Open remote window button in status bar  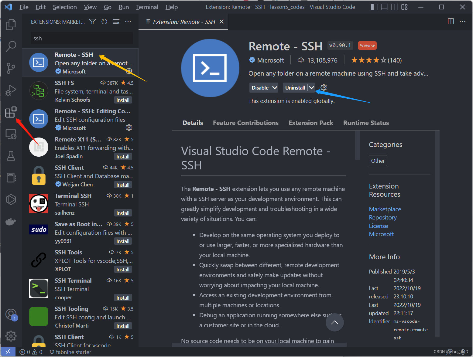(8, 352)
